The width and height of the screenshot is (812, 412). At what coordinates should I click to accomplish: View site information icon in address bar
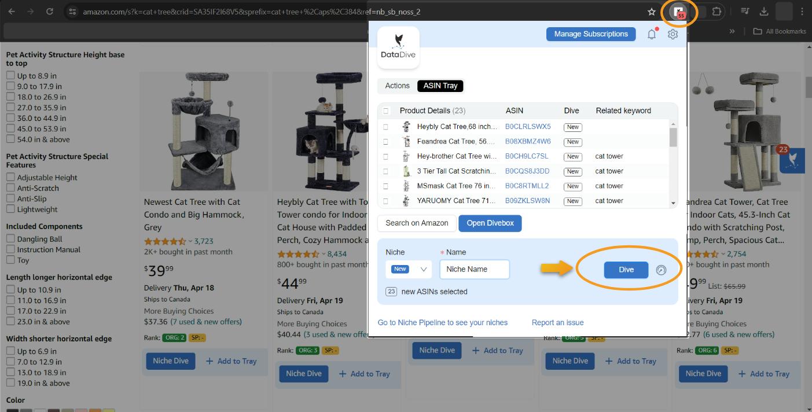pos(72,12)
